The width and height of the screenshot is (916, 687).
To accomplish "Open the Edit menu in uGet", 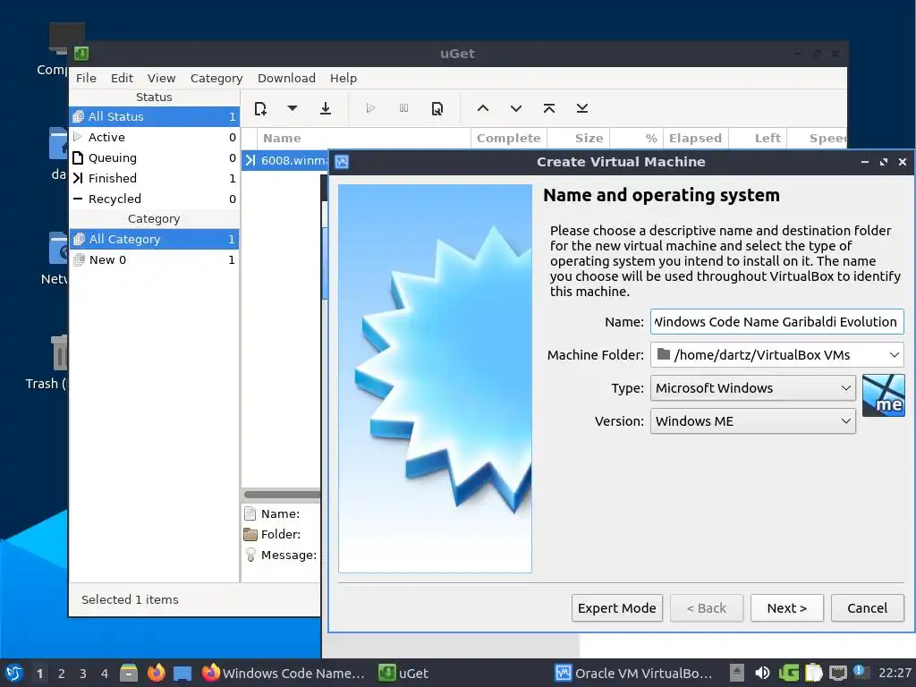I will click(122, 78).
